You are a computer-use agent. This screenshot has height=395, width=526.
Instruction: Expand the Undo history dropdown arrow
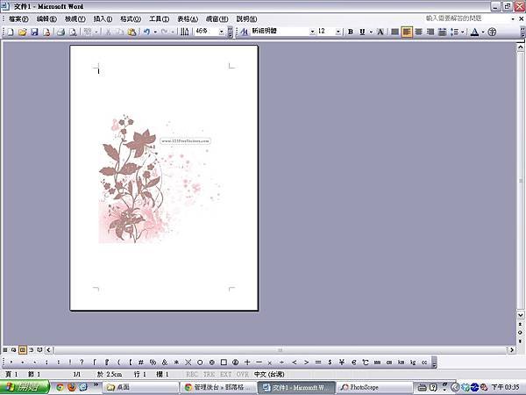(x=155, y=32)
